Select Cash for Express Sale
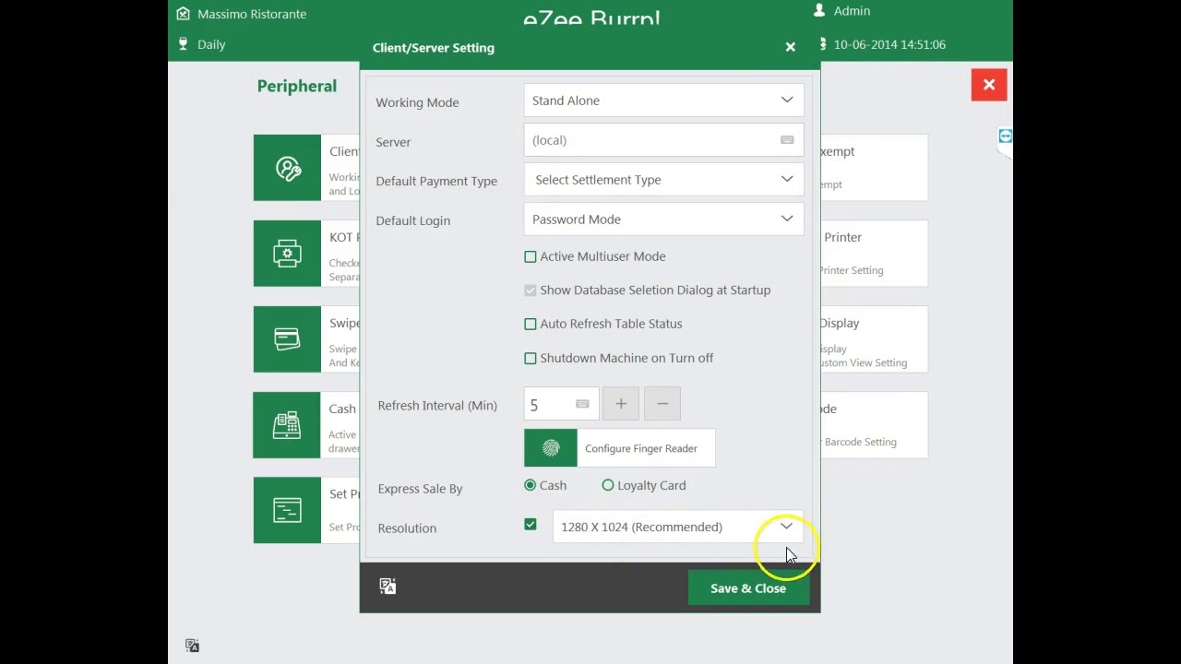This screenshot has height=664, width=1181. 530,485
